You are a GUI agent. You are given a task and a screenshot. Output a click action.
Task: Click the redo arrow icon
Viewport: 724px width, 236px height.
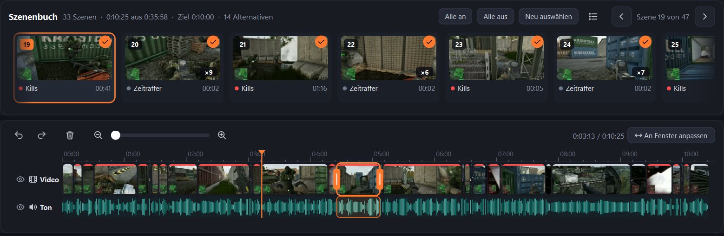coord(42,135)
